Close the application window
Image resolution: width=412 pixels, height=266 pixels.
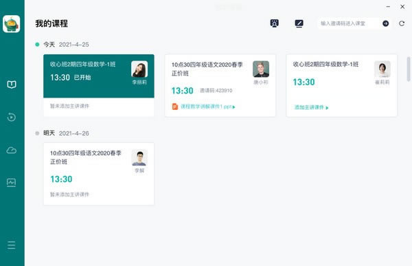click(402, 7)
